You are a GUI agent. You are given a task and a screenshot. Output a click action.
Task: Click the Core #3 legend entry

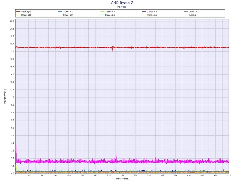107,12
